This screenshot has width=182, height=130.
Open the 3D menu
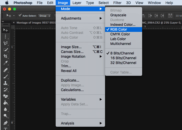[128, 3]
